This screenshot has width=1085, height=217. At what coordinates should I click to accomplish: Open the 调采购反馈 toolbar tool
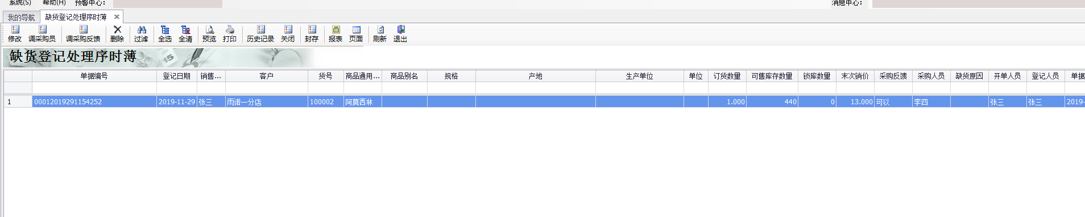(83, 34)
